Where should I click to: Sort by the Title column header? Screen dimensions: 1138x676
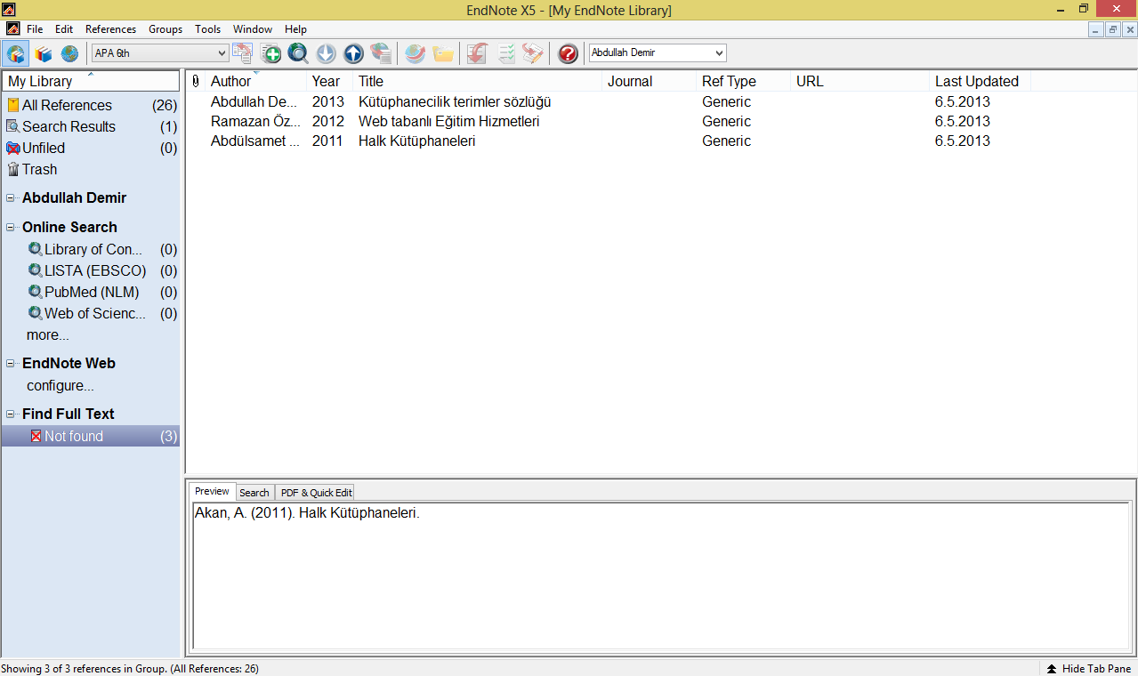pos(478,81)
